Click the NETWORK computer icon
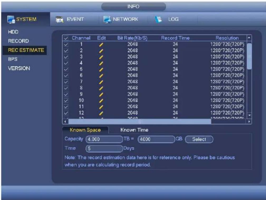The height and width of the screenshot is (200, 266). point(107,19)
